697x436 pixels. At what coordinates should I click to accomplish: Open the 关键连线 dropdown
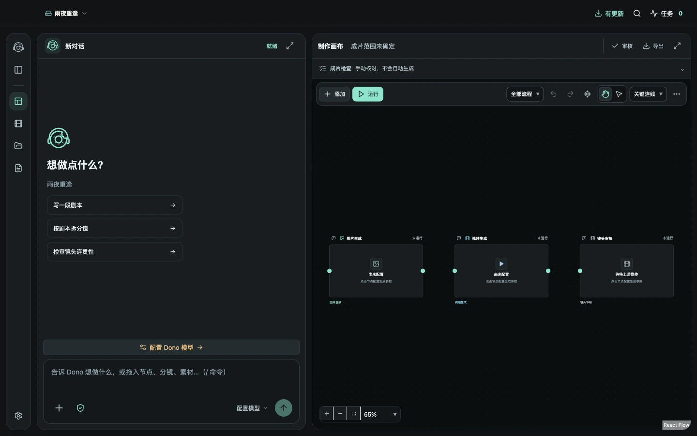(648, 94)
